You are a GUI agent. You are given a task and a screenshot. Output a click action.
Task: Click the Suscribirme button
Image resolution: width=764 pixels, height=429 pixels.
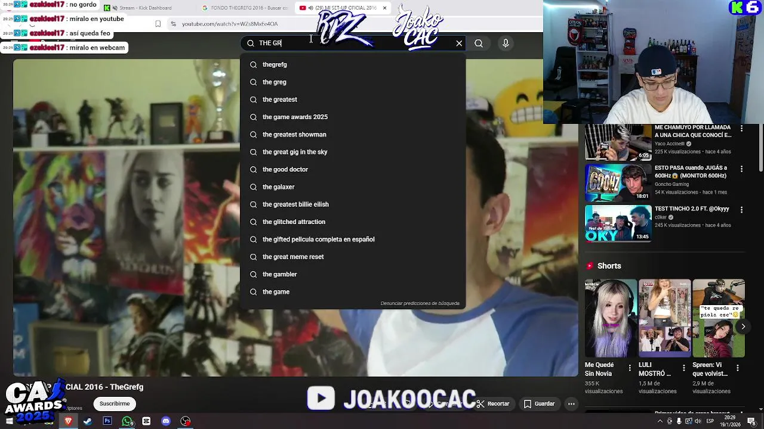(x=115, y=403)
